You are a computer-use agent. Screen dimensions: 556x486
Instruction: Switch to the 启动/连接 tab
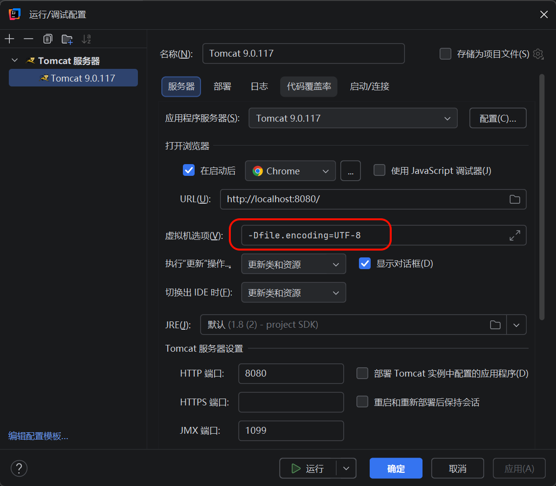coord(370,87)
